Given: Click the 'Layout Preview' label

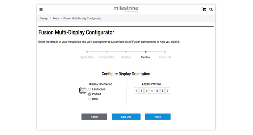Looking at the screenshot, I should (151, 84).
